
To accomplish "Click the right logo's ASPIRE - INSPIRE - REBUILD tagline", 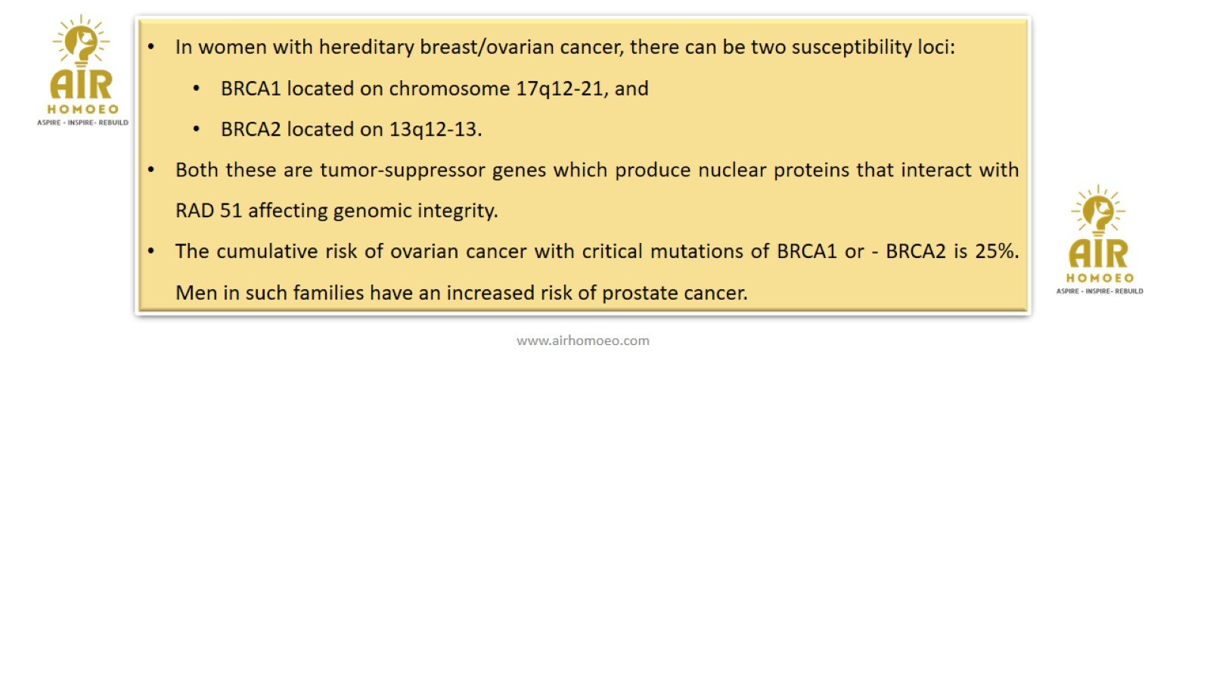I will [x=1100, y=291].
